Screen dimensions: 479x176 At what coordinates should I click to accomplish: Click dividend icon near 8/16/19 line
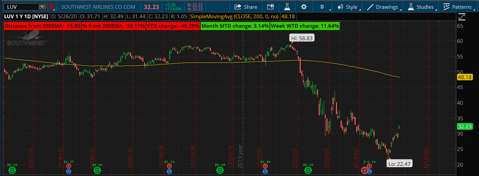pos(97,170)
